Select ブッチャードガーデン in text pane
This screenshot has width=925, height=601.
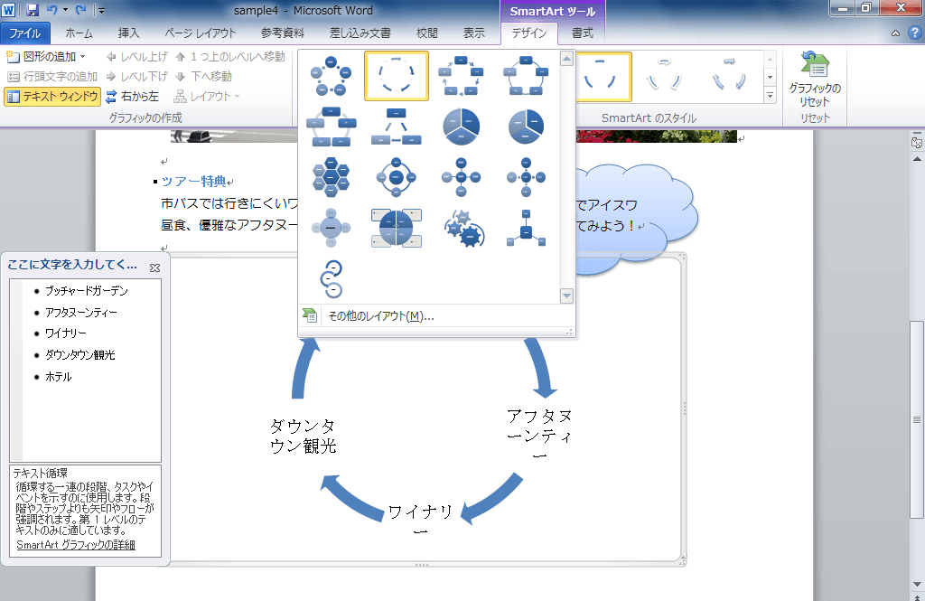click(x=87, y=291)
